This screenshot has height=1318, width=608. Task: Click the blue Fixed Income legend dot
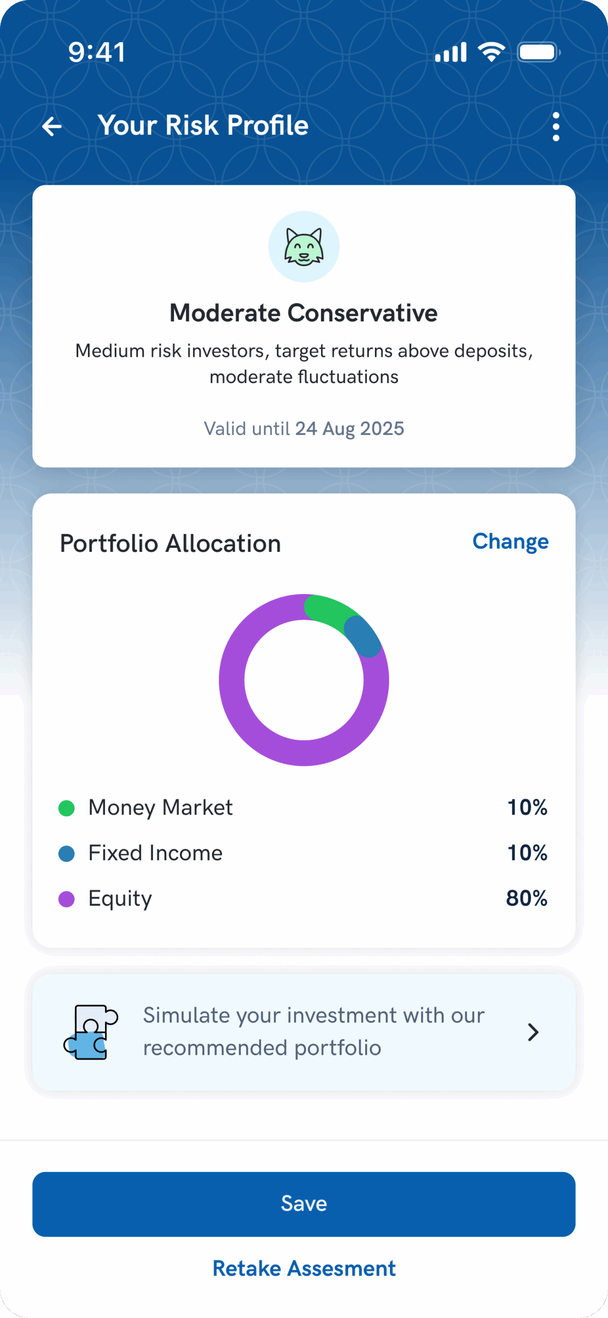point(67,853)
